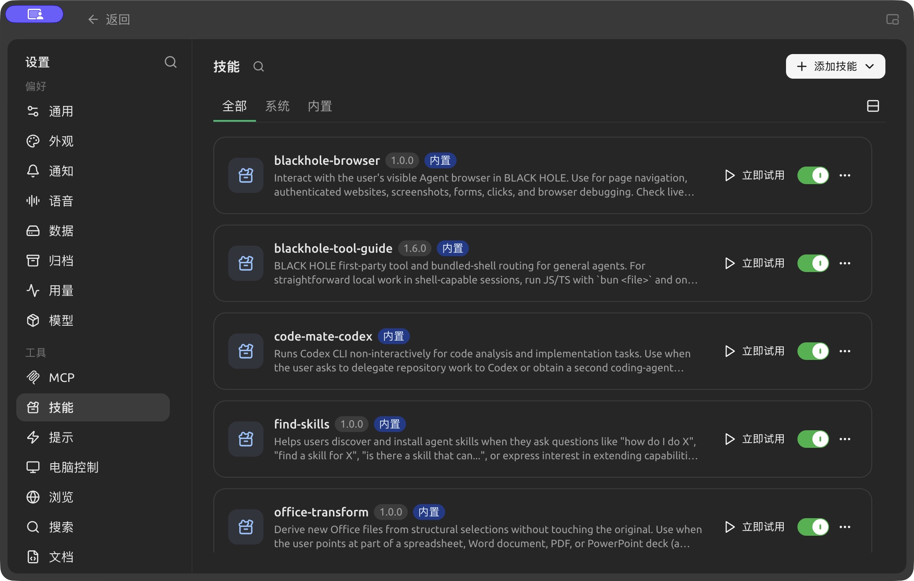Viewport: 914px width, 581px height.
Task: Disable the blackhole-browser toggle
Action: pos(813,175)
